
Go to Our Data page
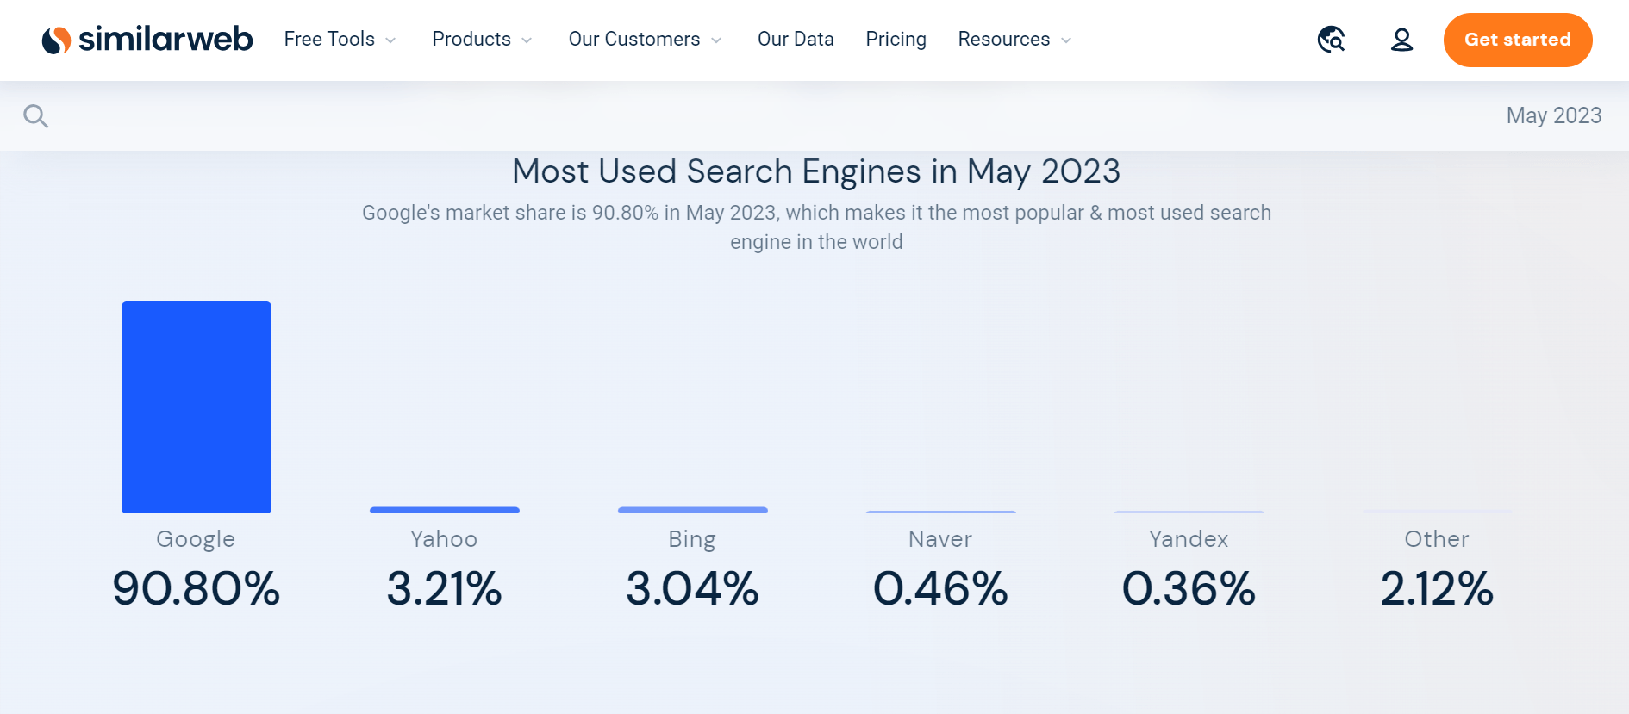(796, 40)
